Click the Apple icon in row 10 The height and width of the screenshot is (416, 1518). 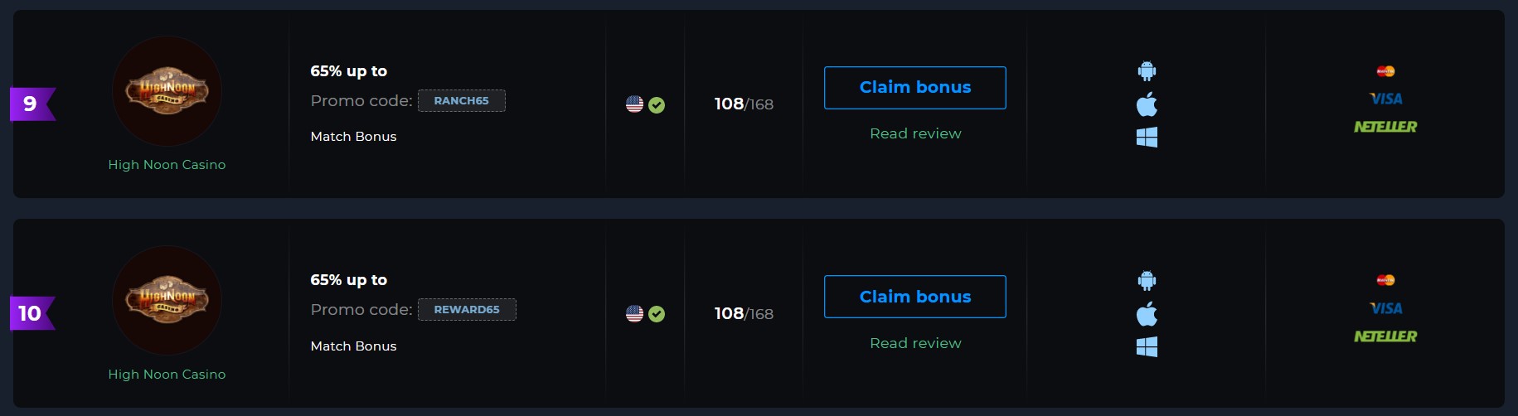tap(1147, 314)
